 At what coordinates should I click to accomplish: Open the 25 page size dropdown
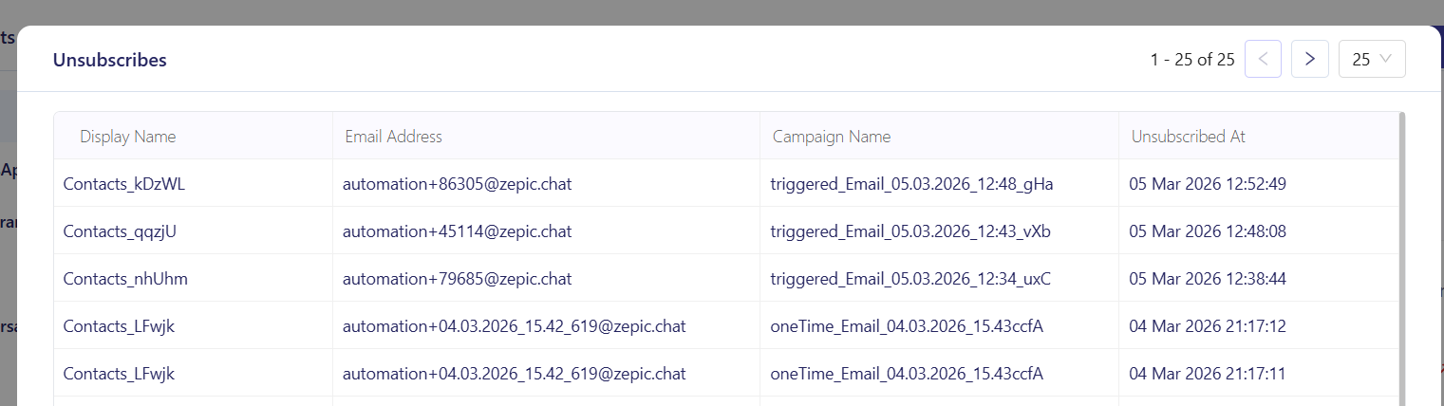(1372, 59)
